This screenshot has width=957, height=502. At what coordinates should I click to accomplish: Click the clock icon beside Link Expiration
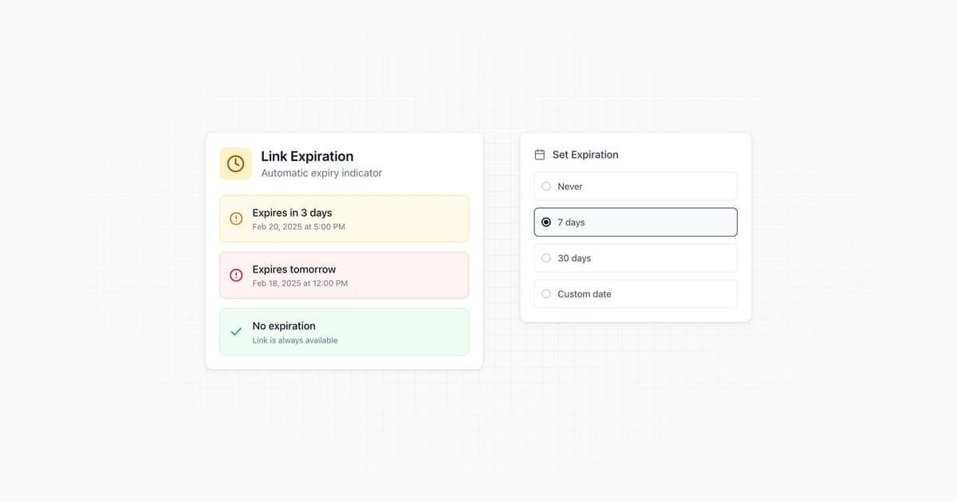[235, 163]
